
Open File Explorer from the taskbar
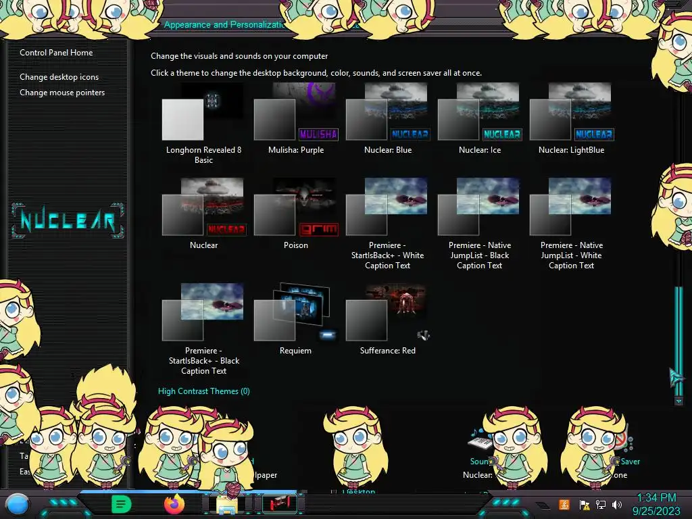coord(226,505)
